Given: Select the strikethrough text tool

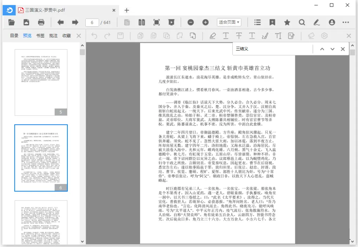Looking at the screenshot, I should point(239,35).
